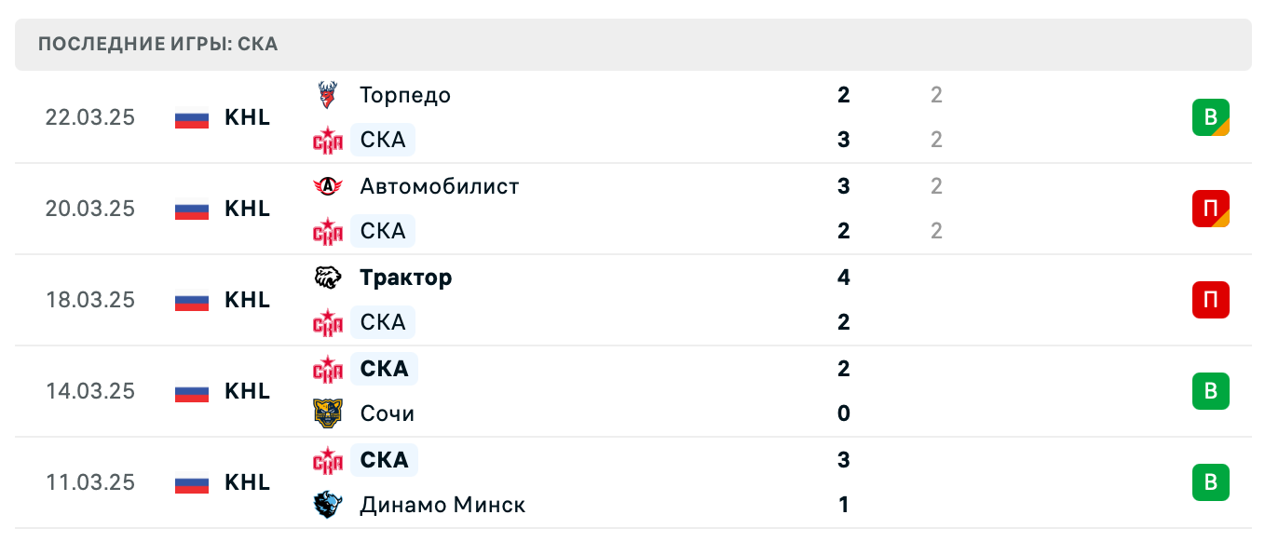The width and height of the screenshot is (1265, 542).
Task: Click the Динамо Минск team name
Action: (442, 504)
